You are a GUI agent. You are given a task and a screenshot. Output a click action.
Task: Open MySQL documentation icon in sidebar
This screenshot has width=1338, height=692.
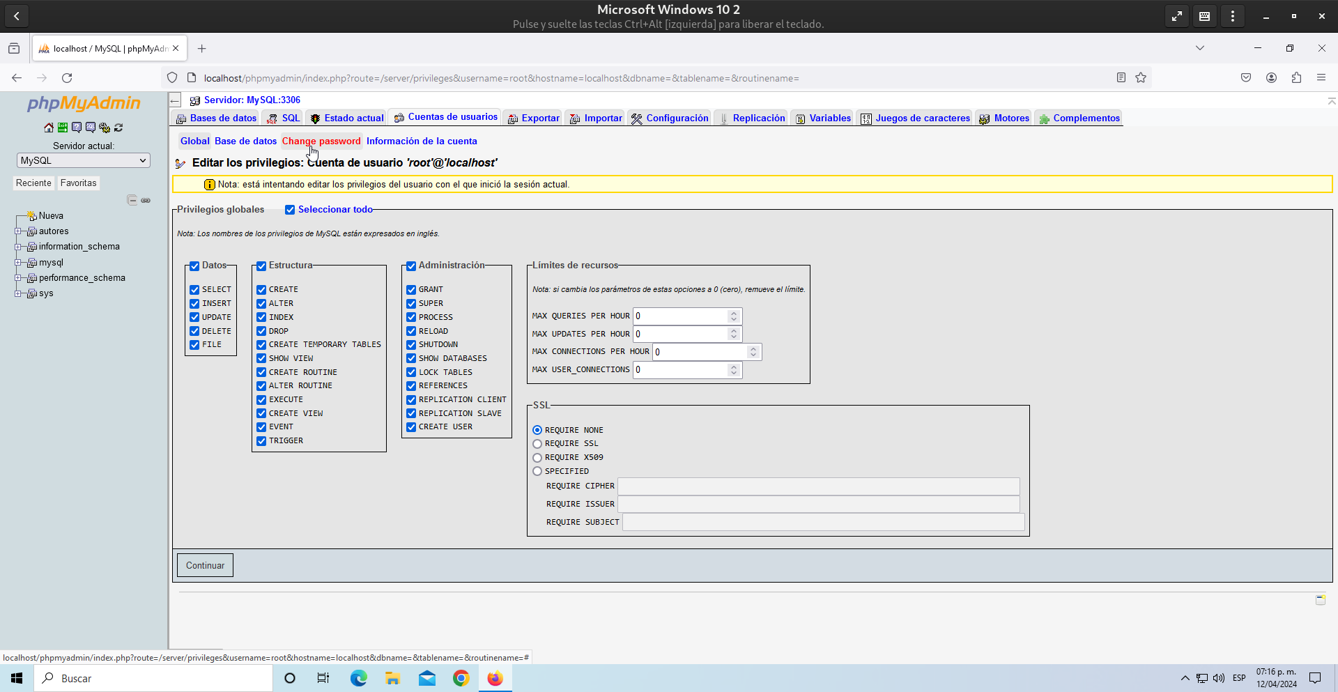[91, 128]
